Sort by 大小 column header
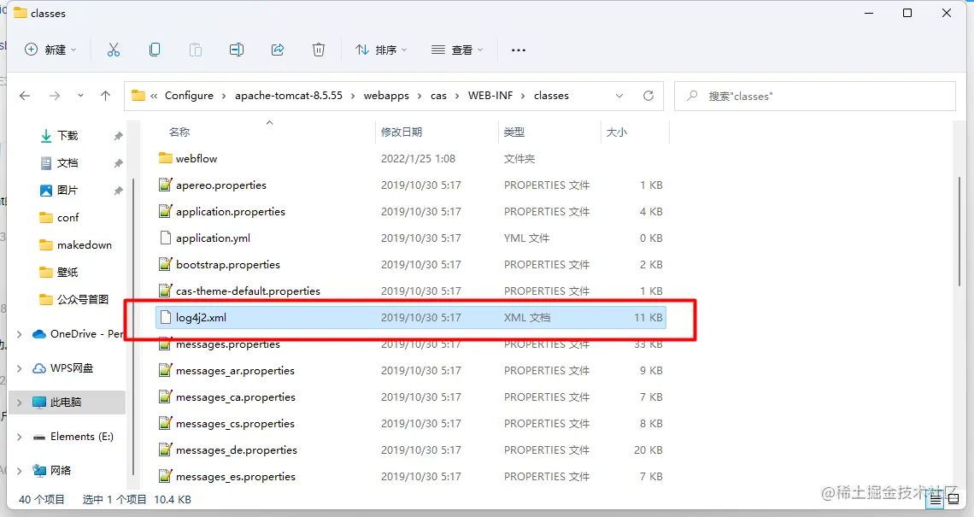This screenshot has height=517, width=974. point(617,132)
